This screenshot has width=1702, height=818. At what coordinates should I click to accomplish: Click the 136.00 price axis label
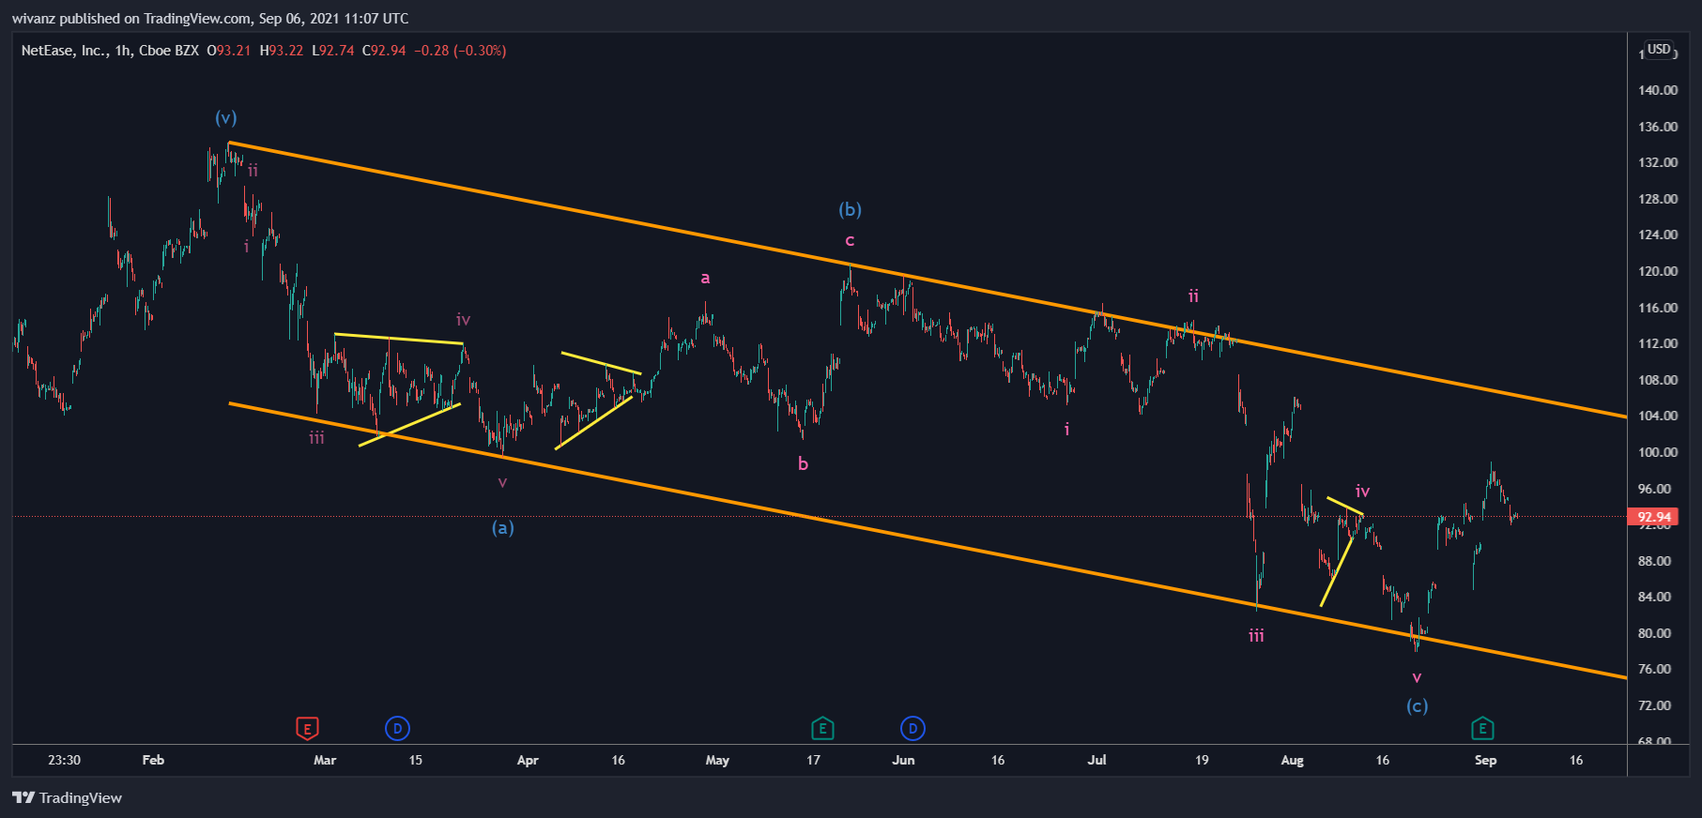pyautogui.click(x=1657, y=127)
